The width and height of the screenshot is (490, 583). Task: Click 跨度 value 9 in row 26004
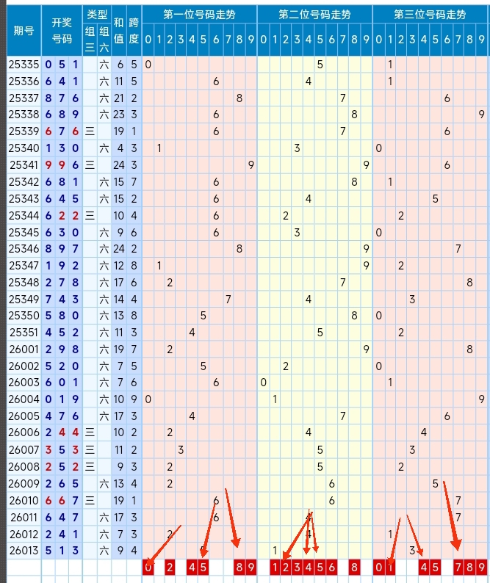[134, 399]
